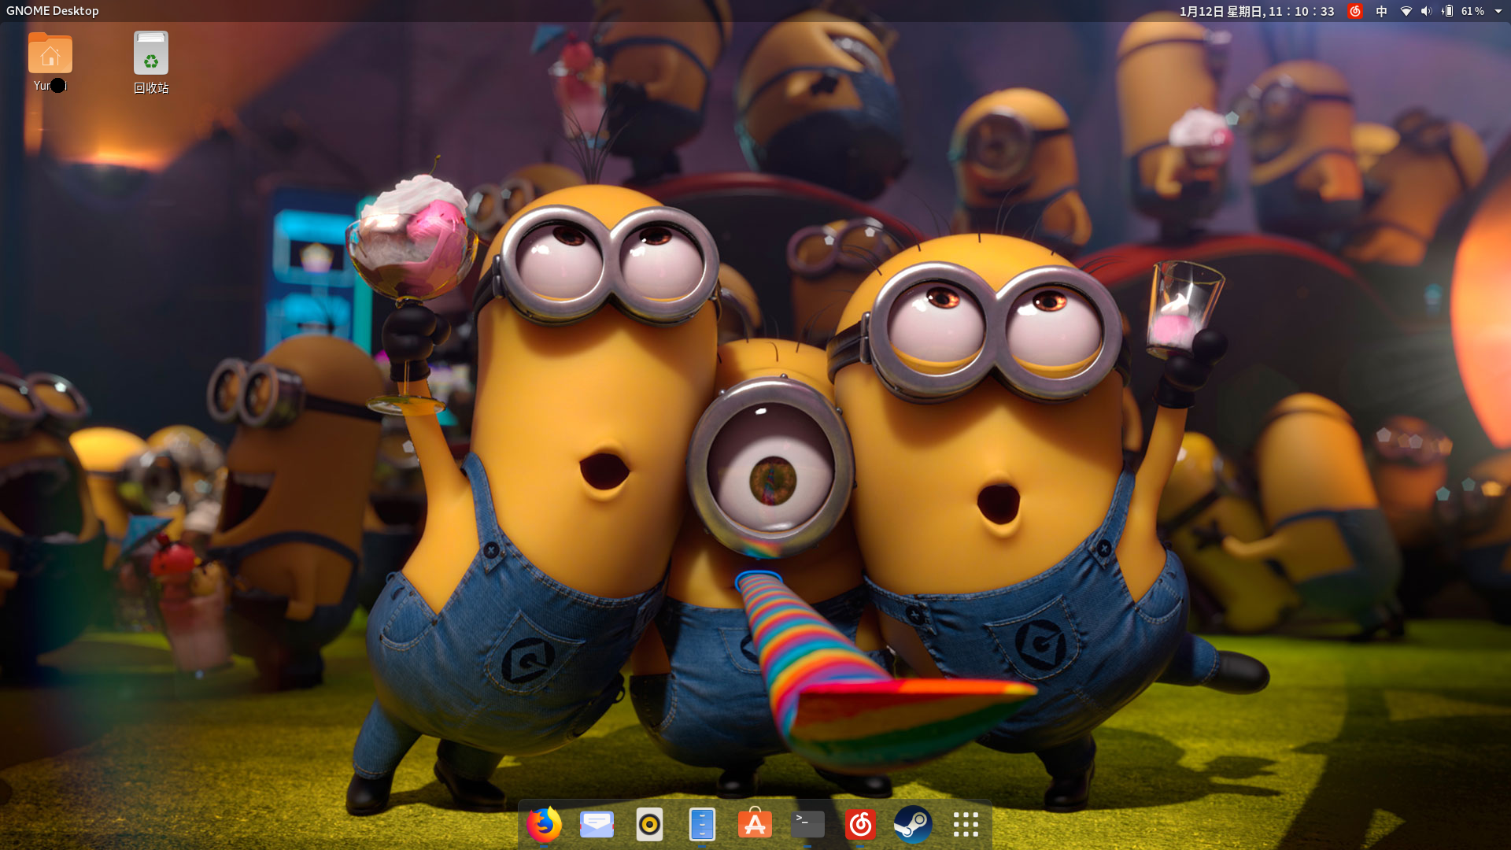Open NetEase Cloud Music in dock
Viewport: 1511px width, 850px height.
point(860,824)
